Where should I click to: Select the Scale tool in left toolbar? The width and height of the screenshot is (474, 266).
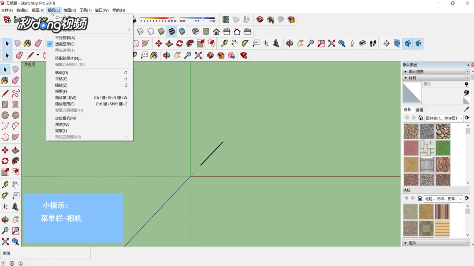[5, 172]
